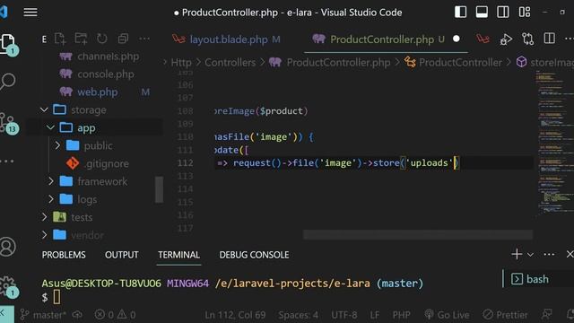
Task: Click the Controllers breadcrumb segment
Action: coord(230,63)
